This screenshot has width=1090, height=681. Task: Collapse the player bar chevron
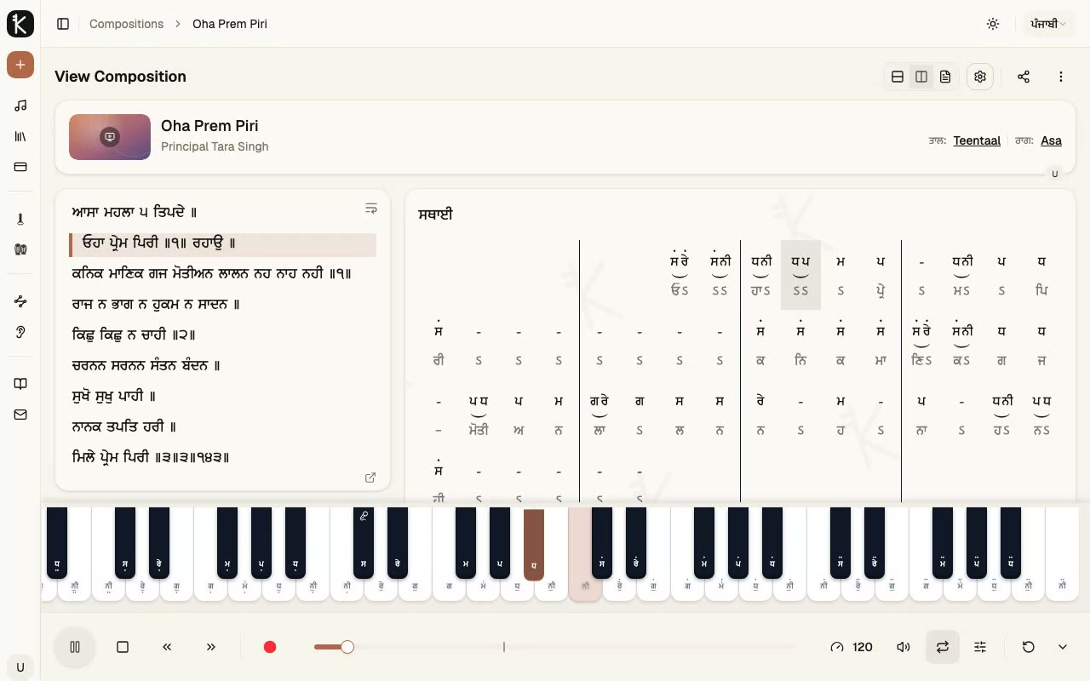point(1063,647)
